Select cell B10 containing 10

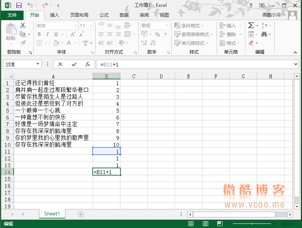point(107,145)
